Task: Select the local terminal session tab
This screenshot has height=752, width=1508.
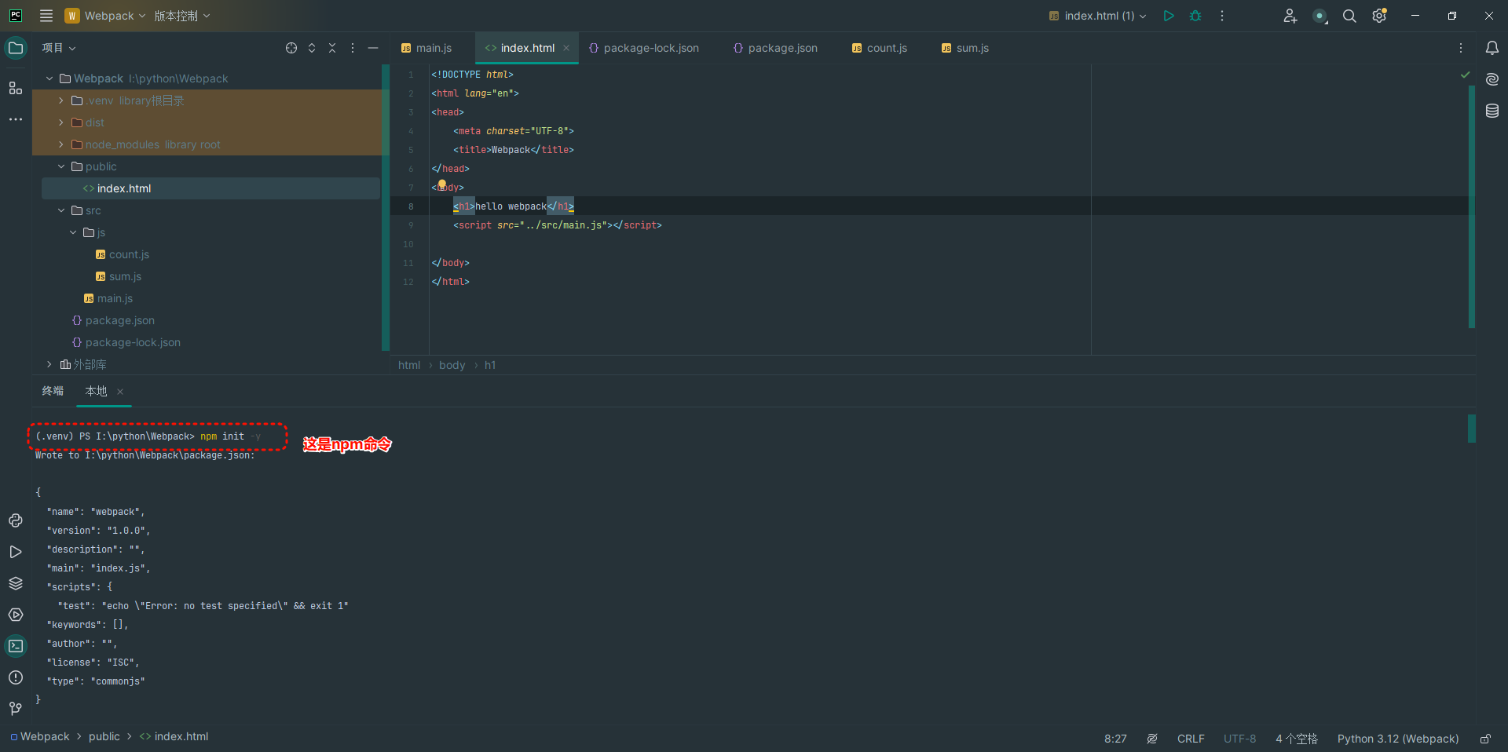Action: coord(96,391)
